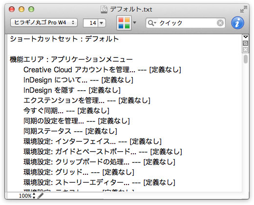Click the second small icon above scrollbar
Viewport: 254px width, 205px height.
coord(245,43)
